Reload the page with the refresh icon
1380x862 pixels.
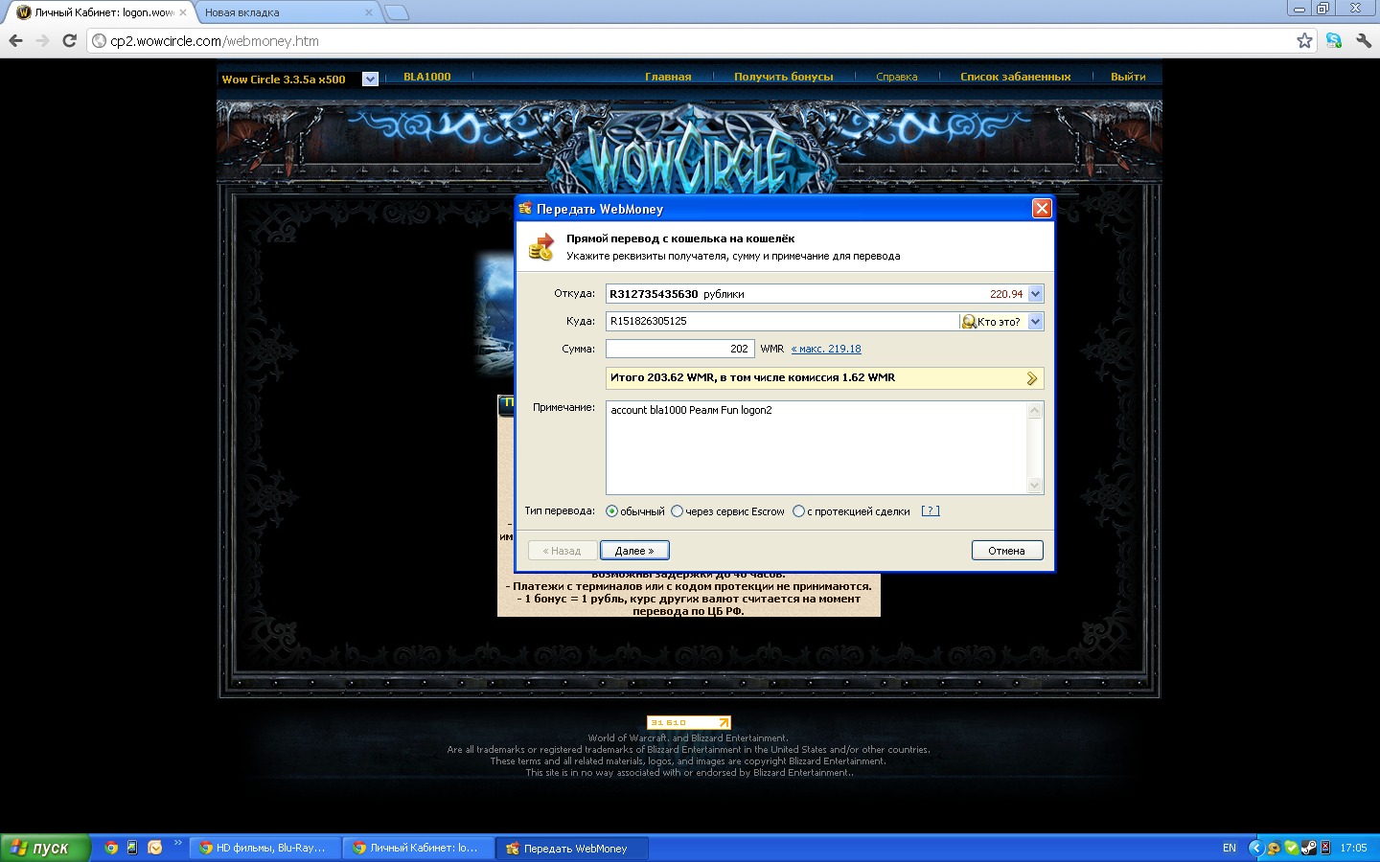click(69, 40)
